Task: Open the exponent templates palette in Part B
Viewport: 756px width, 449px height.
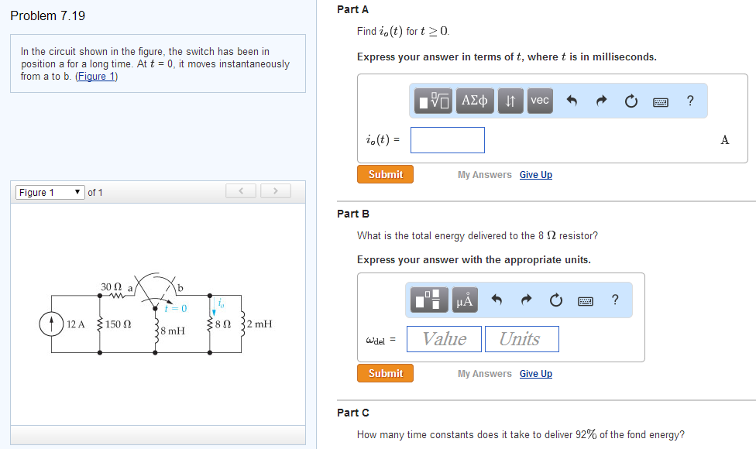Action: pos(430,300)
